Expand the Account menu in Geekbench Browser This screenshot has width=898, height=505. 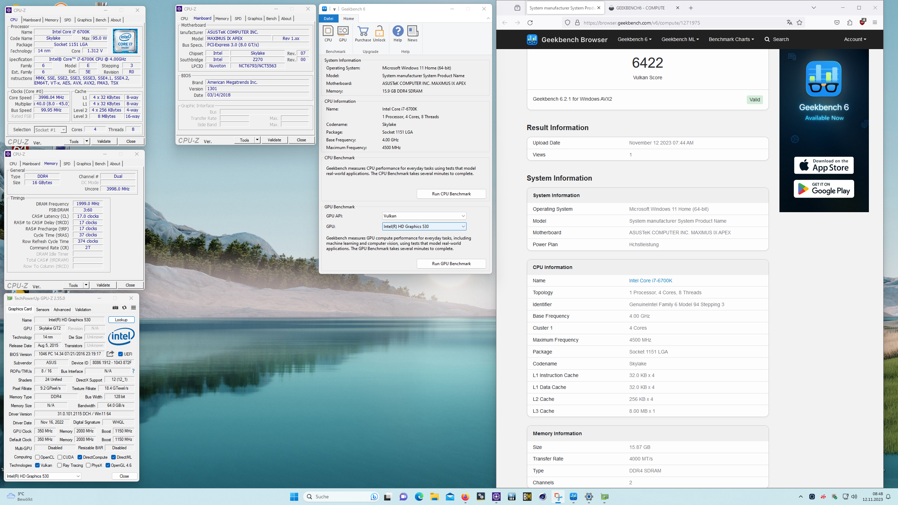pos(855,40)
